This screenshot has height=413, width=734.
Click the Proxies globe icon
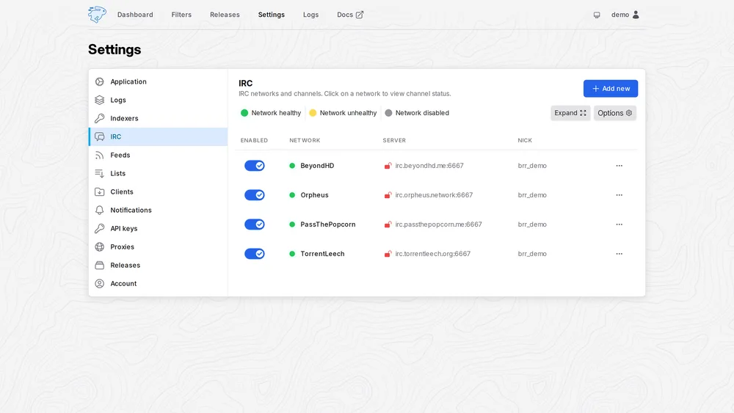[99, 247]
